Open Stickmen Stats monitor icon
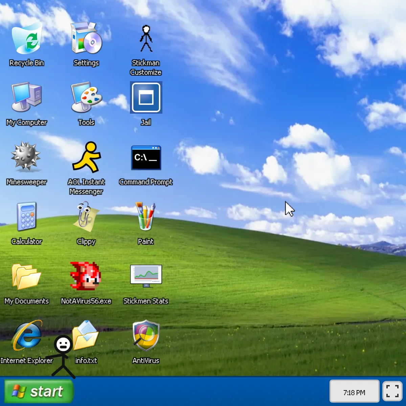Screen dimensions: 406x406 point(146,276)
